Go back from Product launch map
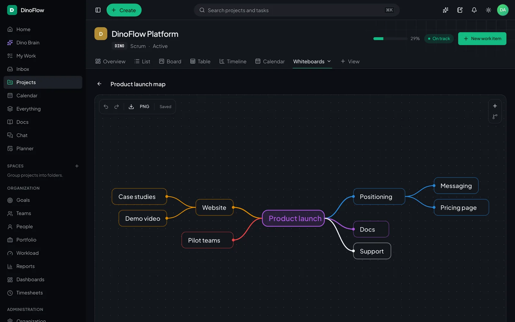 point(99,84)
